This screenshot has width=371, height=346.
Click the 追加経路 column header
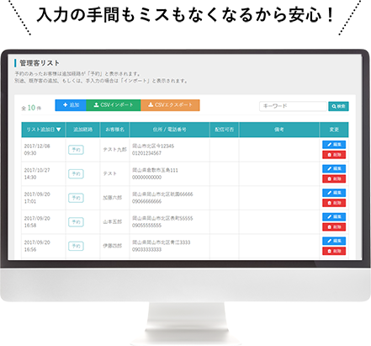click(83, 130)
